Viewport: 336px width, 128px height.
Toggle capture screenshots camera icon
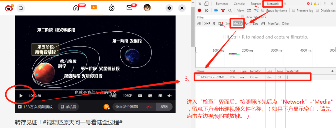[216, 10]
